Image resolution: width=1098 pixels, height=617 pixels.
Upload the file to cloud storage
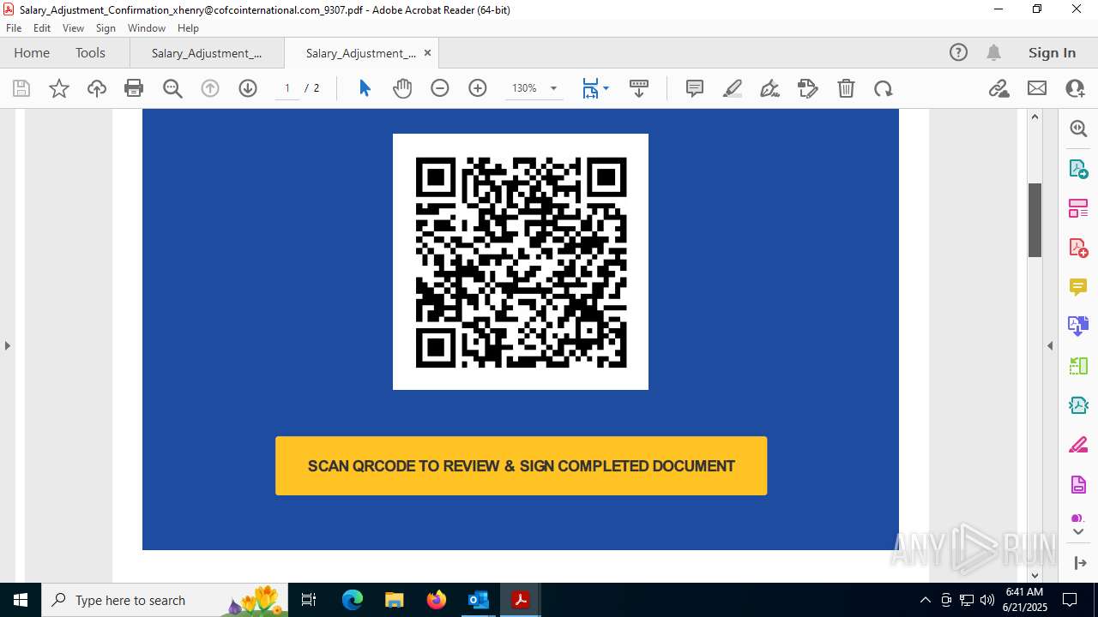tap(97, 88)
